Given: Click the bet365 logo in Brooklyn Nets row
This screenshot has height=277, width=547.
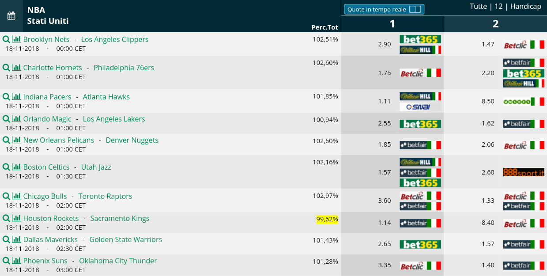Looking at the screenshot, I should pos(420,39).
